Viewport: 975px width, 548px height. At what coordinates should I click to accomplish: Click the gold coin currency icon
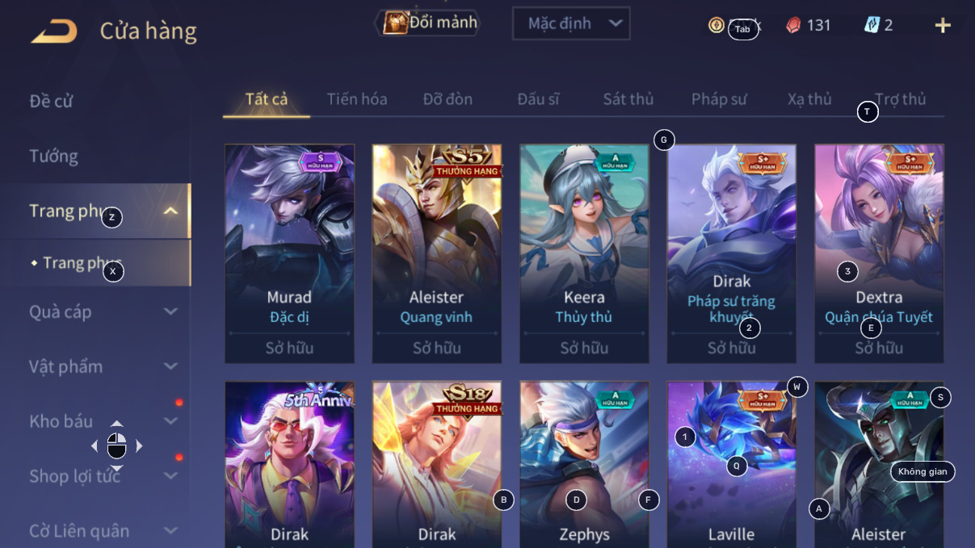coord(717,25)
